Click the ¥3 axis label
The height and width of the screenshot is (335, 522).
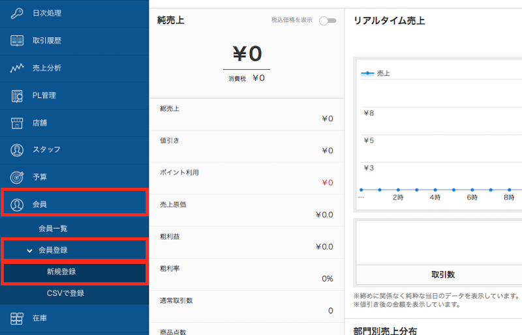369,167
